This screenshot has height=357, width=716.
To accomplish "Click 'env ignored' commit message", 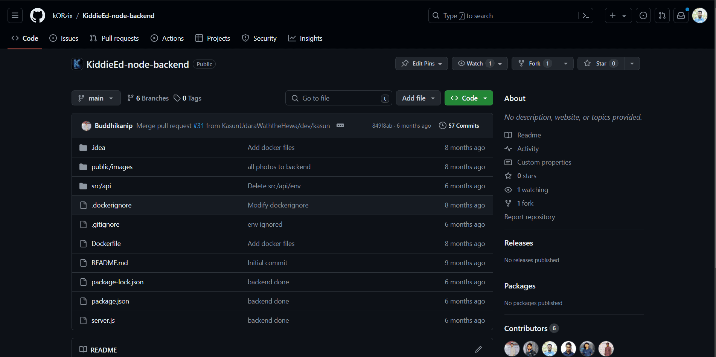I will 265,224.
